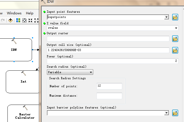Browse for output cell size folder icon
The width and height of the screenshot is (184, 122).
(x=175, y=50)
